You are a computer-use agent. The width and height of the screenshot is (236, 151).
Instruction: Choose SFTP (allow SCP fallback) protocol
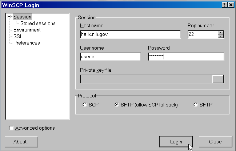pyautogui.click(x=117, y=105)
